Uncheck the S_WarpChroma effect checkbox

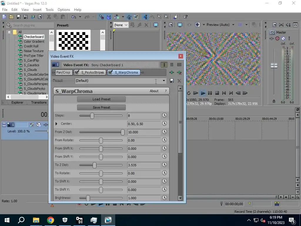click(x=111, y=72)
